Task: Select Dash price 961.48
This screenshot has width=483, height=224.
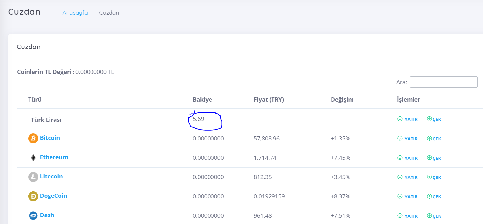Action: click(263, 216)
